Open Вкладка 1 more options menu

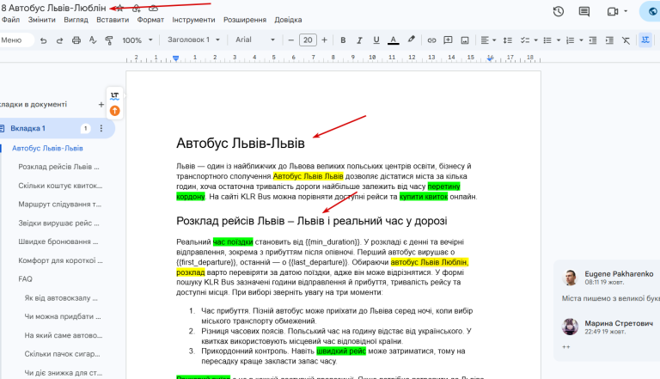tap(101, 128)
